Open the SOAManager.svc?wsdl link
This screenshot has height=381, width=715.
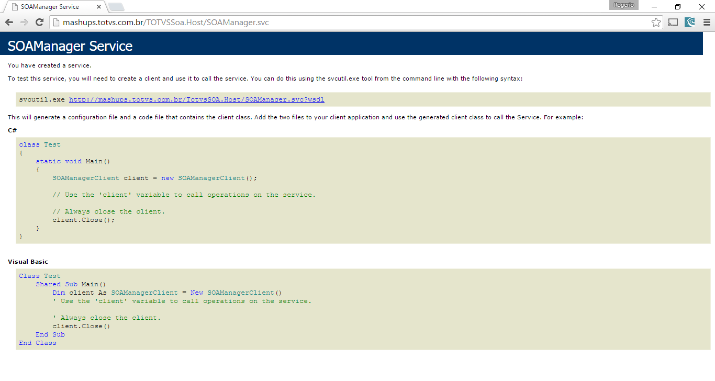[x=197, y=99]
